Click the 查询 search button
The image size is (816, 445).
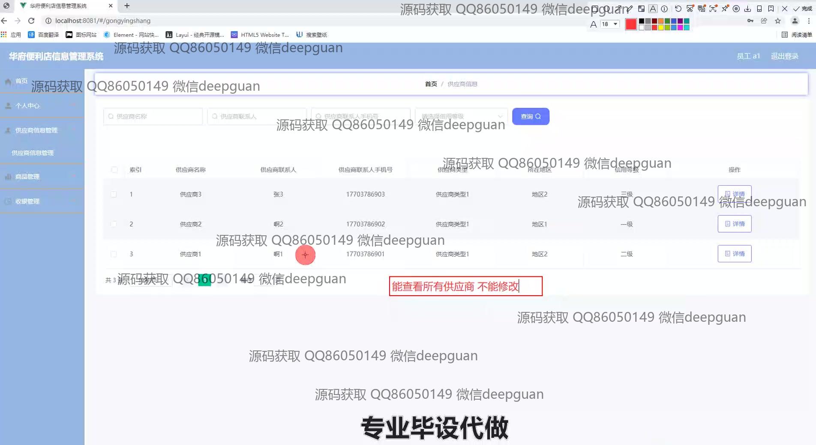click(x=531, y=116)
